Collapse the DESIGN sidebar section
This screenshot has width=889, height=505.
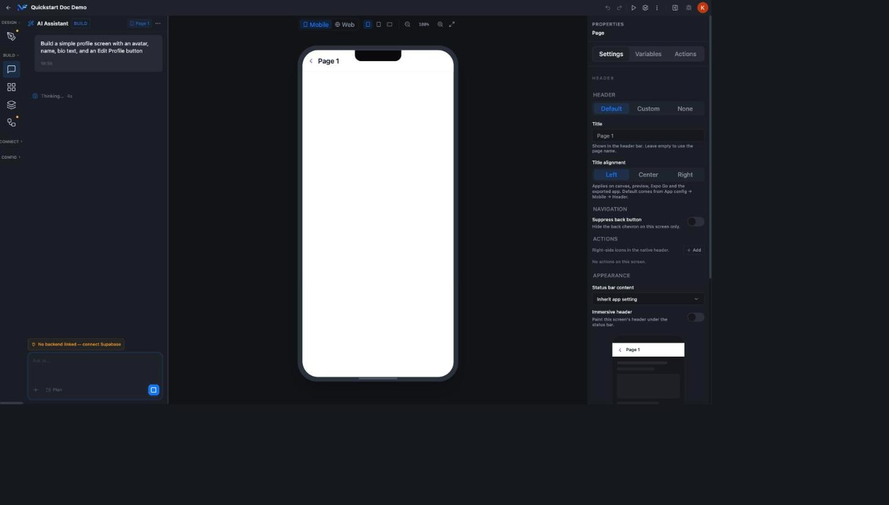(x=10, y=23)
